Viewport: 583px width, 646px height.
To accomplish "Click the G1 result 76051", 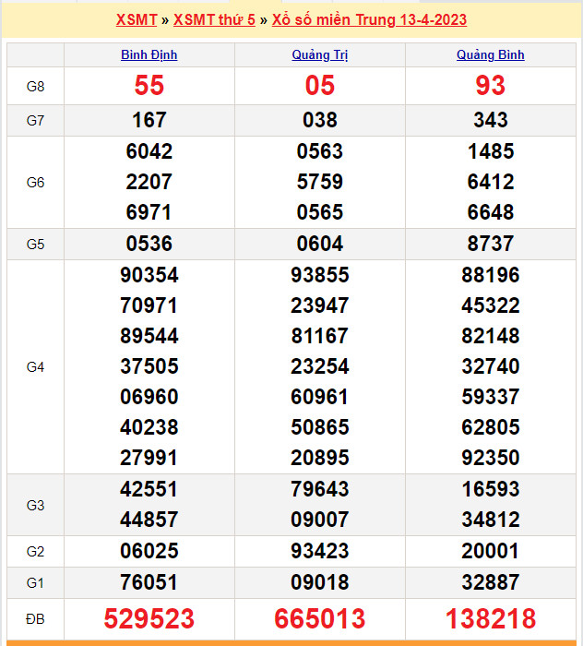I will [149, 582].
